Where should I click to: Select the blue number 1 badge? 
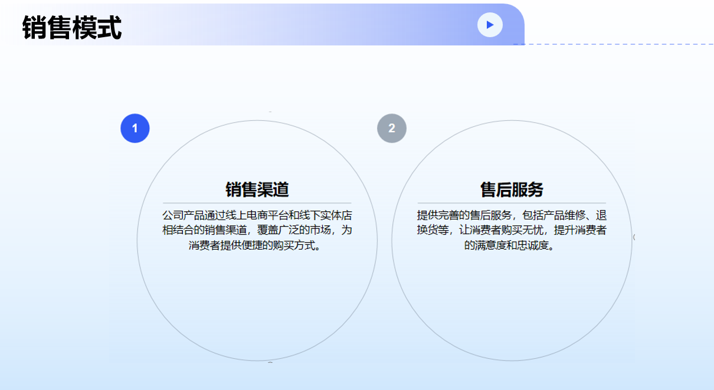135,128
